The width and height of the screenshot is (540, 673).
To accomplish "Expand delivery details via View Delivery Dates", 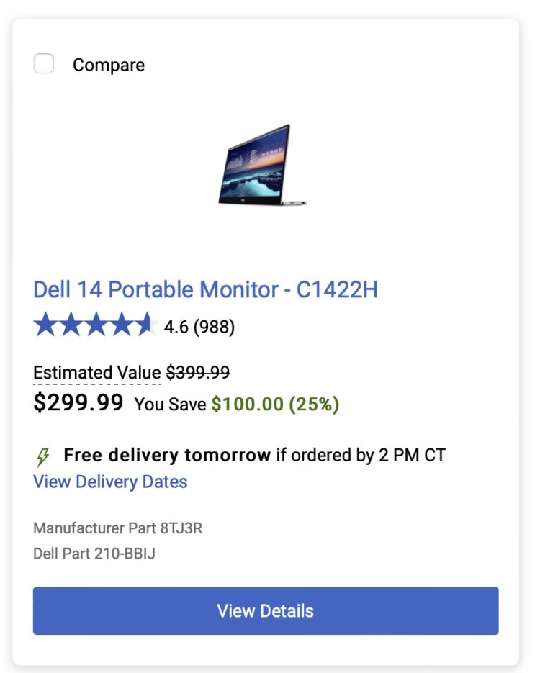I will click(110, 482).
